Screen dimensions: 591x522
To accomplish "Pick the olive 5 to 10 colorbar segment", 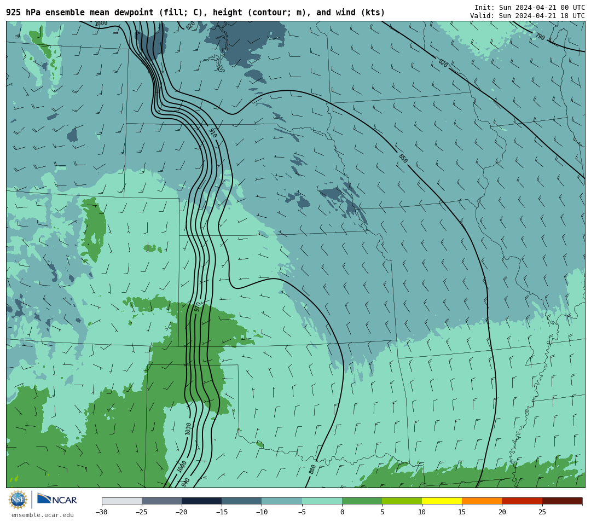I will [402, 501].
